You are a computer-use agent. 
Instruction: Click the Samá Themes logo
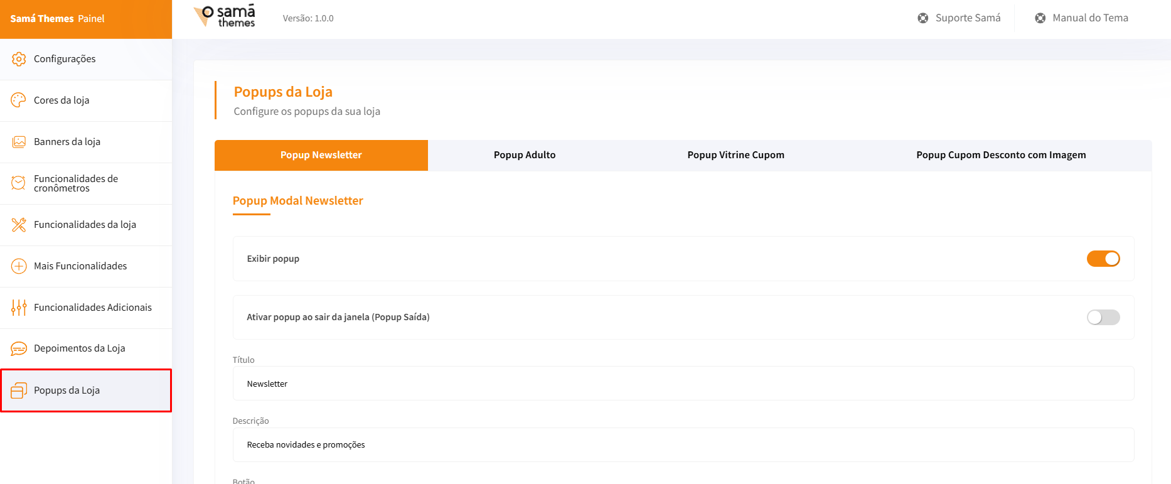(225, 16)
